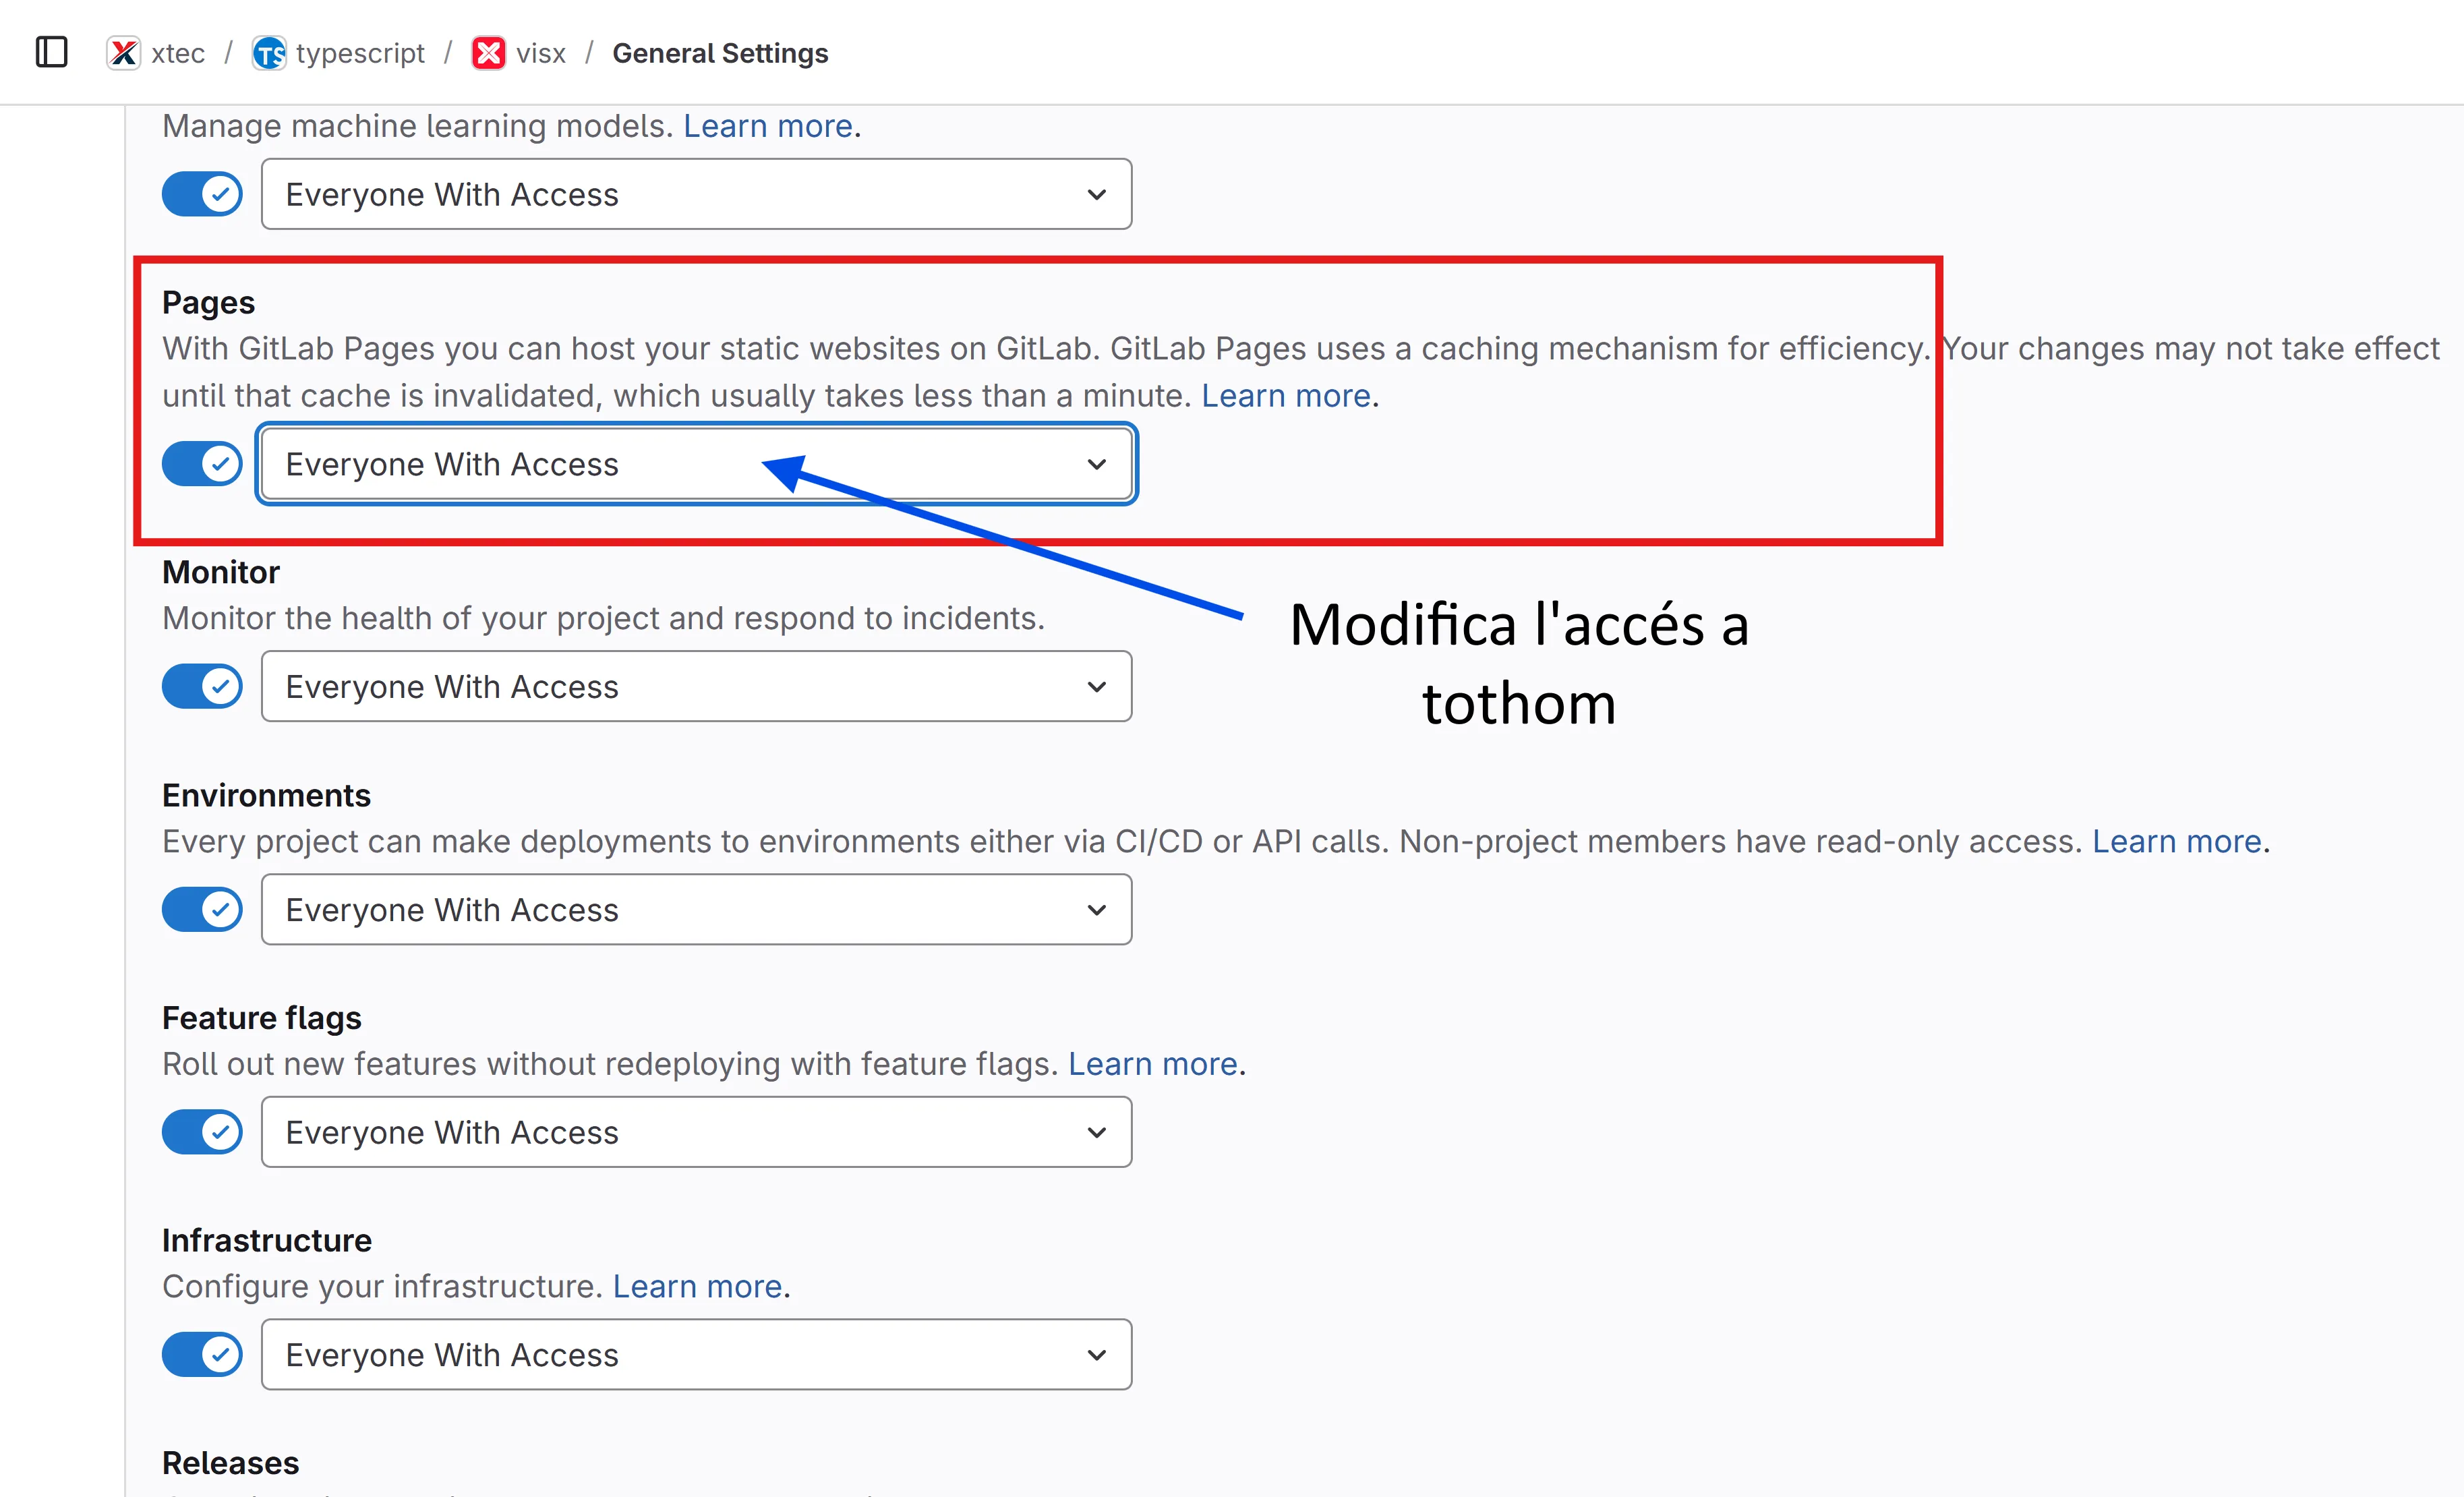Expand Feature flags access dropdown
Viewport: 2464px width, 1497px height.
click(x=696, y=1132)
